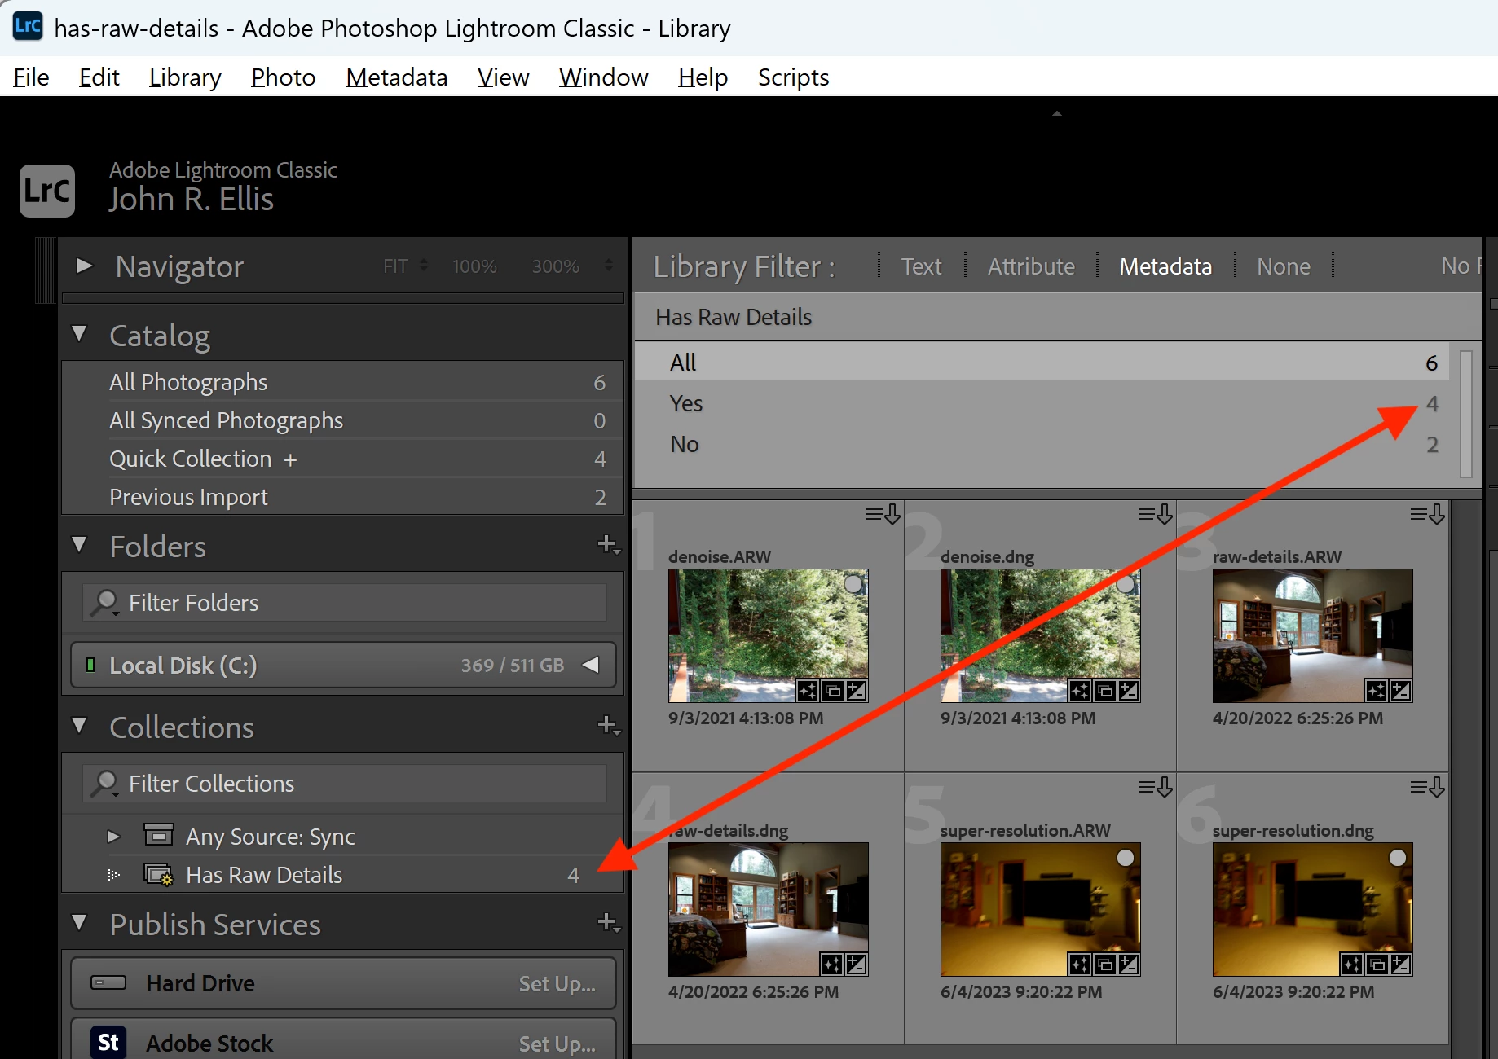The image size is (1498, 1059).
Task: Toggle quick collection marker on super-resolution.dng
Action: (x=1398, y=858)
